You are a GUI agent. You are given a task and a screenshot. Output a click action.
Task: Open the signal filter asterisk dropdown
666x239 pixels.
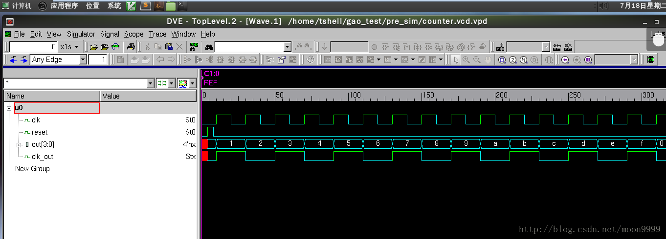151,83
